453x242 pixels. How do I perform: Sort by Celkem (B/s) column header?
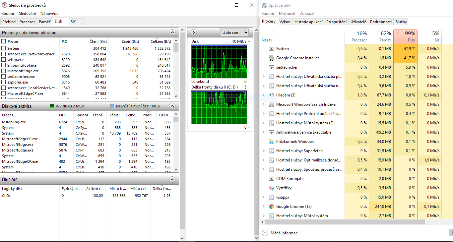coord(157,41)
